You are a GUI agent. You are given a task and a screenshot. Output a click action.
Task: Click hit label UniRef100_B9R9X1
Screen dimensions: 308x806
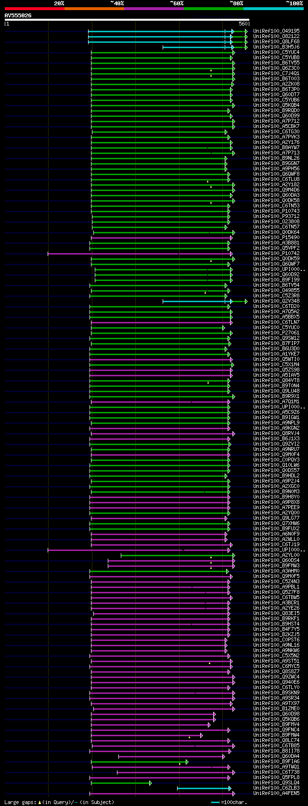276,397
